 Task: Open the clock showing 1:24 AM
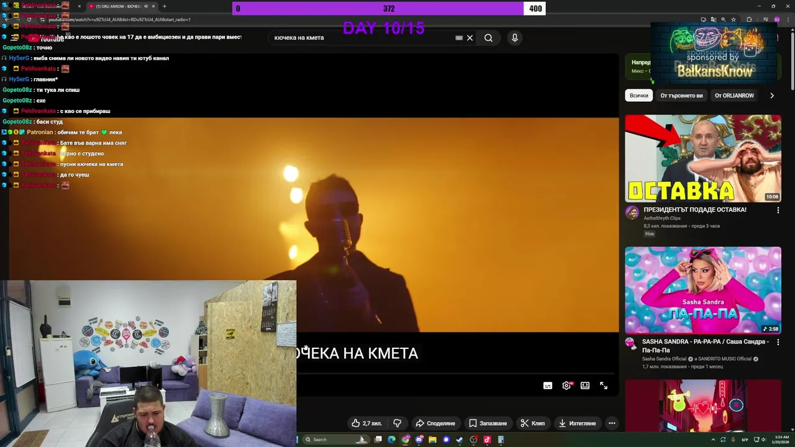coord(780,440)
